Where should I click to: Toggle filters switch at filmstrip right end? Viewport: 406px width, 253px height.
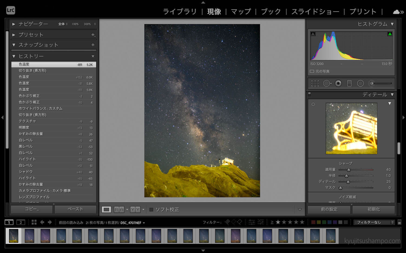(399, 222)
